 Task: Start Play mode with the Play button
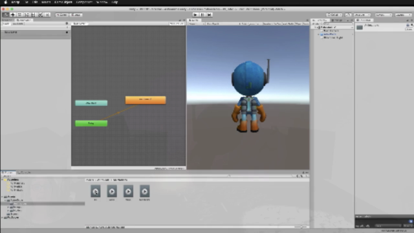click(x=195, y=15)
